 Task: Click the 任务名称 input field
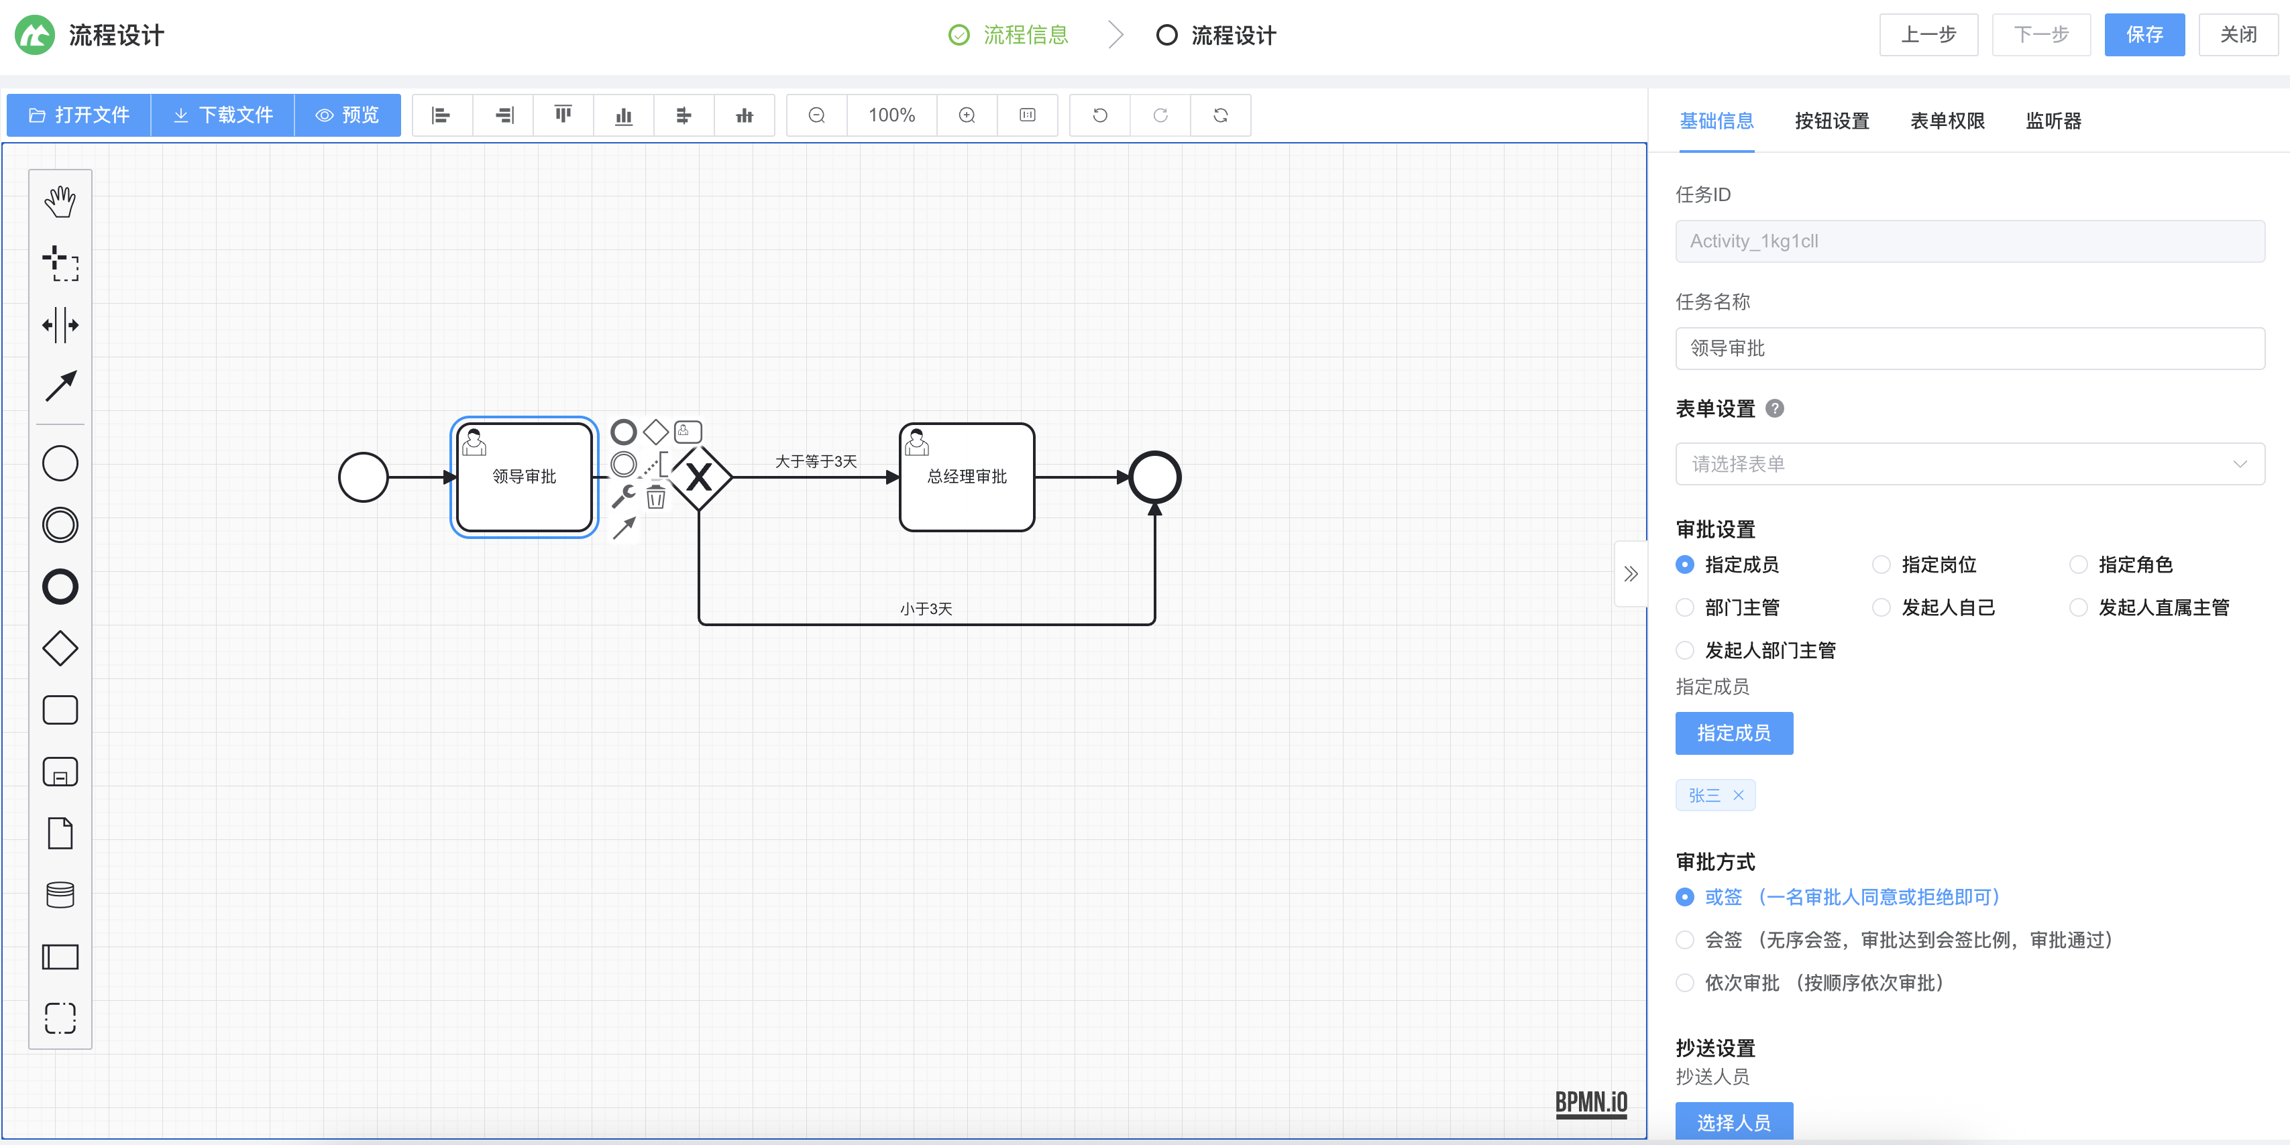[x=1969, y=348]
